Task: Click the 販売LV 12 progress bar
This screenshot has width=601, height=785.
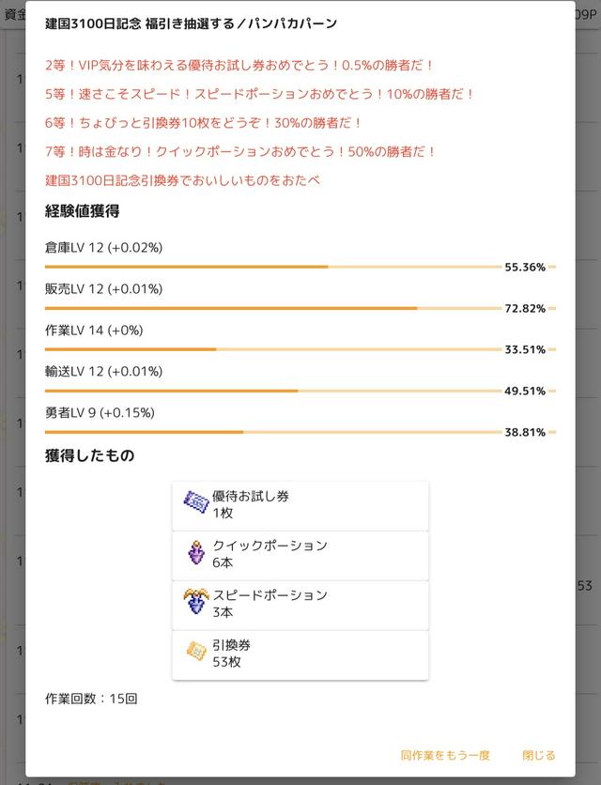Action: [272, 308]
